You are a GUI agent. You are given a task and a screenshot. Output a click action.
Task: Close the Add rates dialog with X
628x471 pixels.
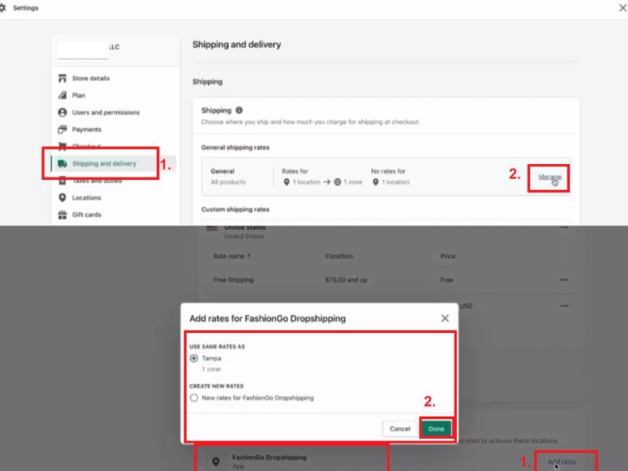(445, 319)
